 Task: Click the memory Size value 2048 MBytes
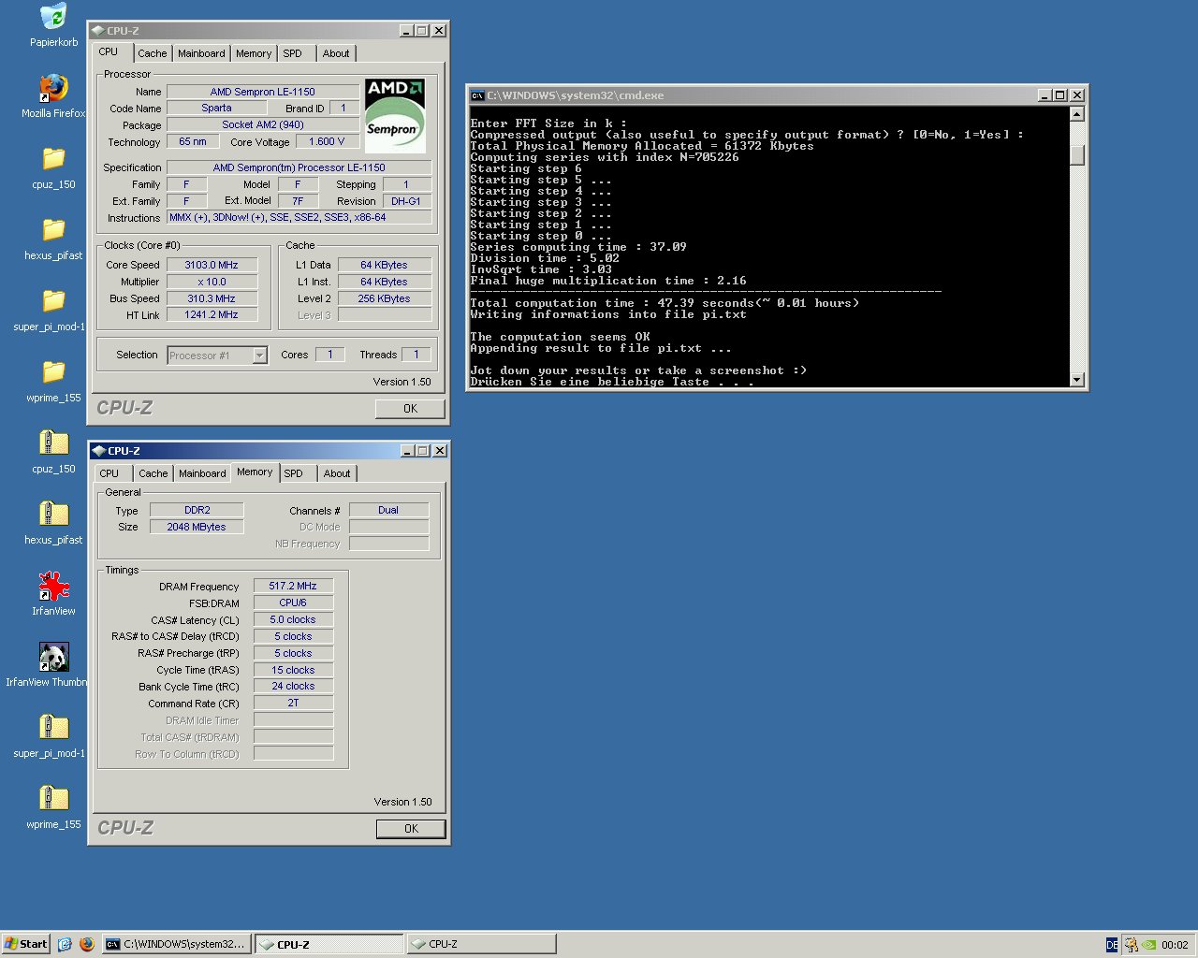coord(197,528)
